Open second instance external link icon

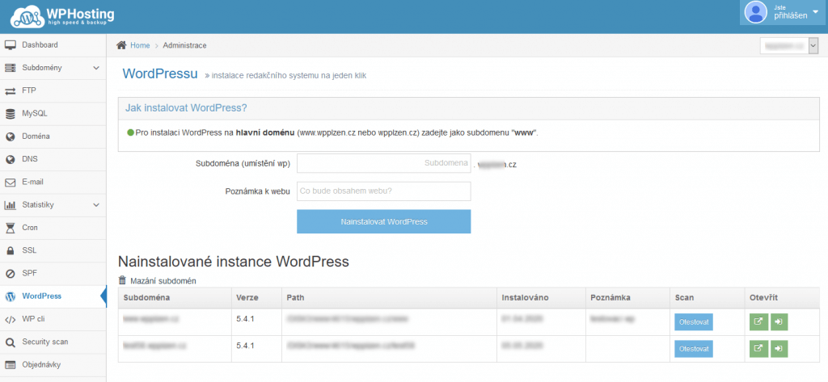[x=758, y=349]
